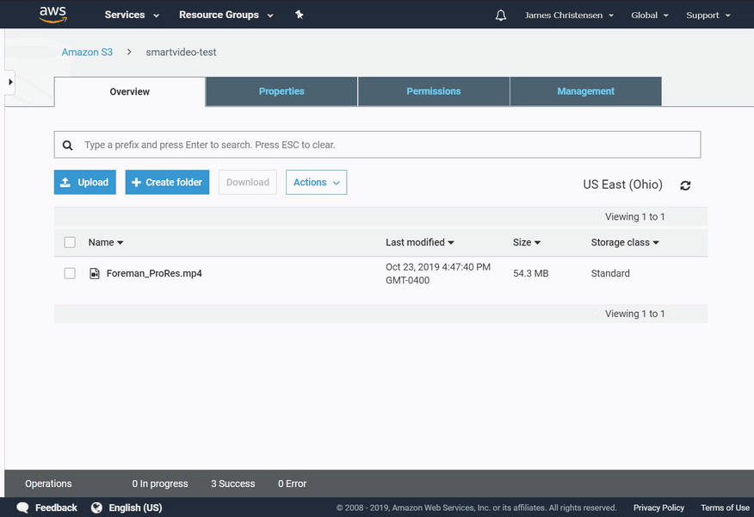Open the Last modified sort dropdown
The width and height of the screenshot is (754, 517).
(420, 242)
